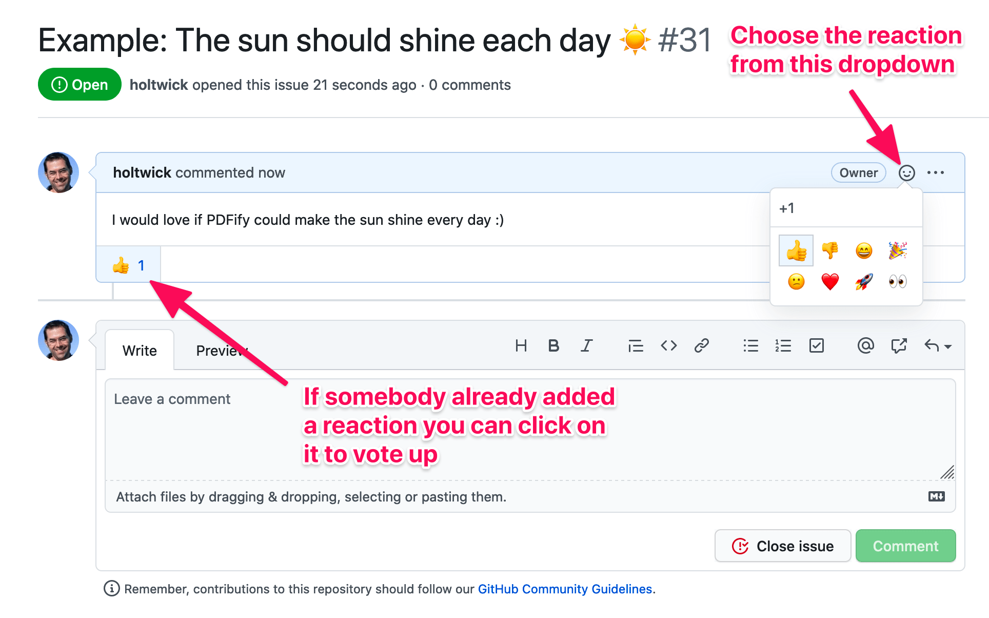Add a task list checkbox

pyautogui.click(x=816, y=346)
